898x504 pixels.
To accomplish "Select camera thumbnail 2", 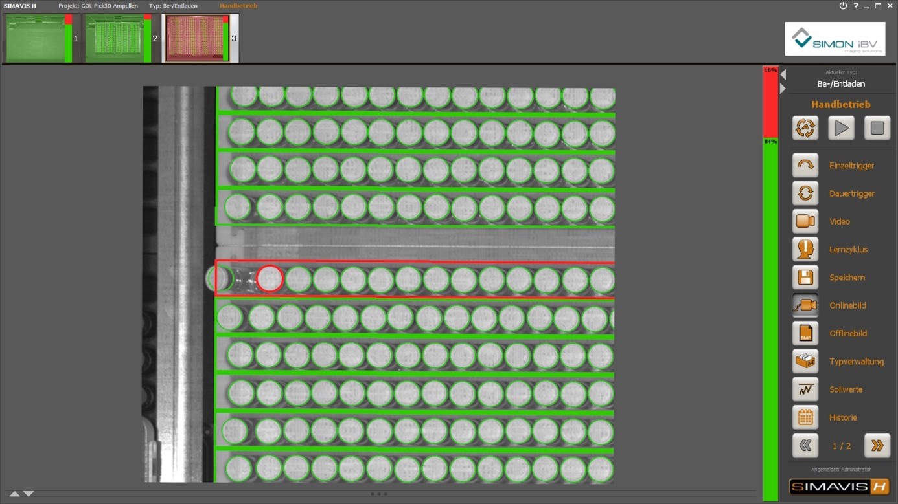I will click(121, 39).
